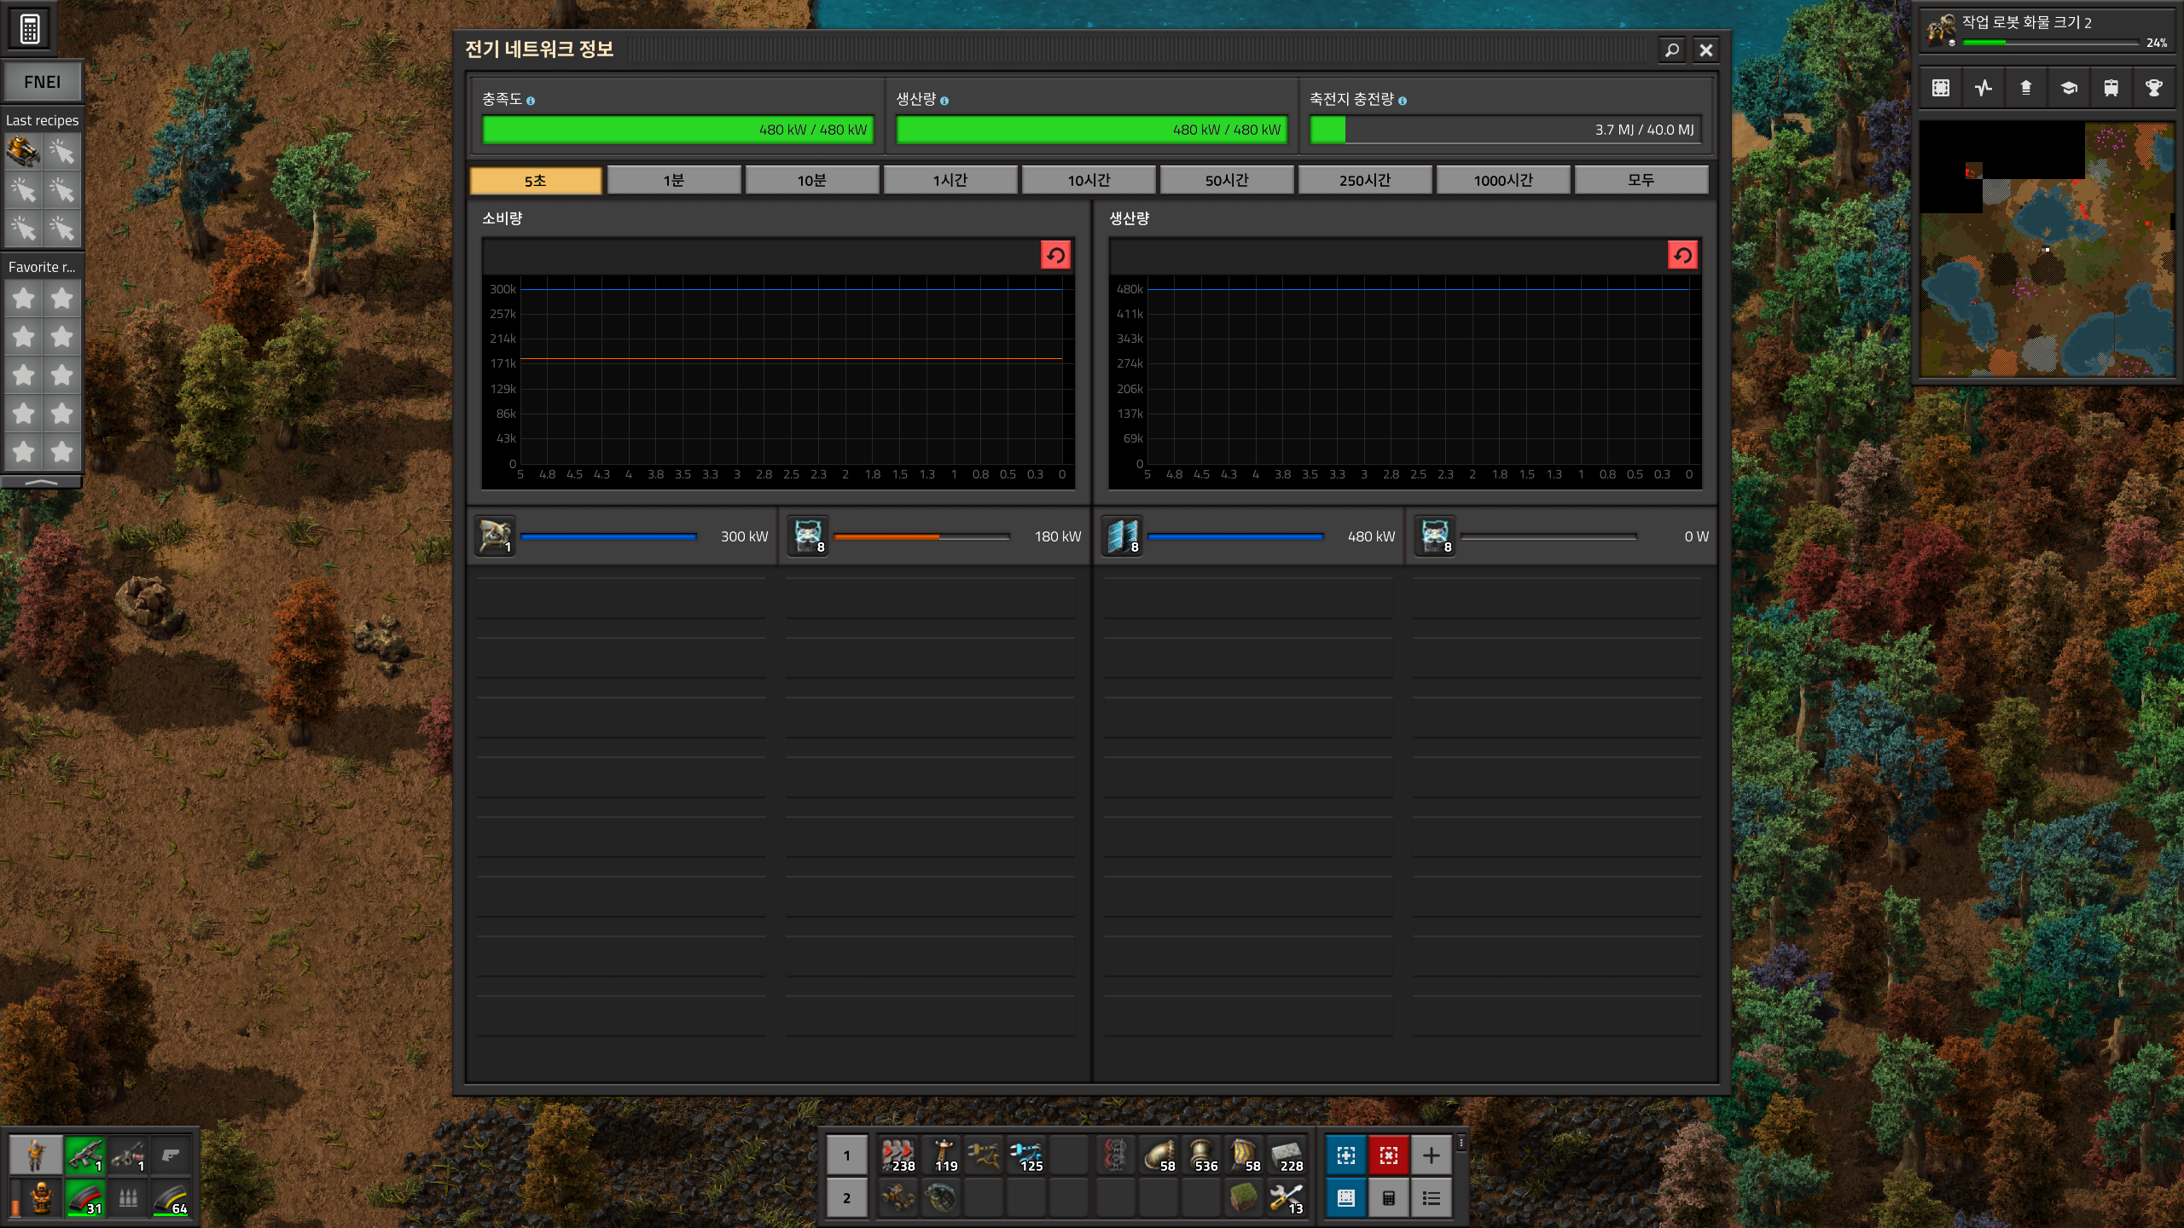Open tips and tricks graduation cap icon
This screenshot has height=1228, width=2184.
pyautogui.click(x=2069, y=88)
